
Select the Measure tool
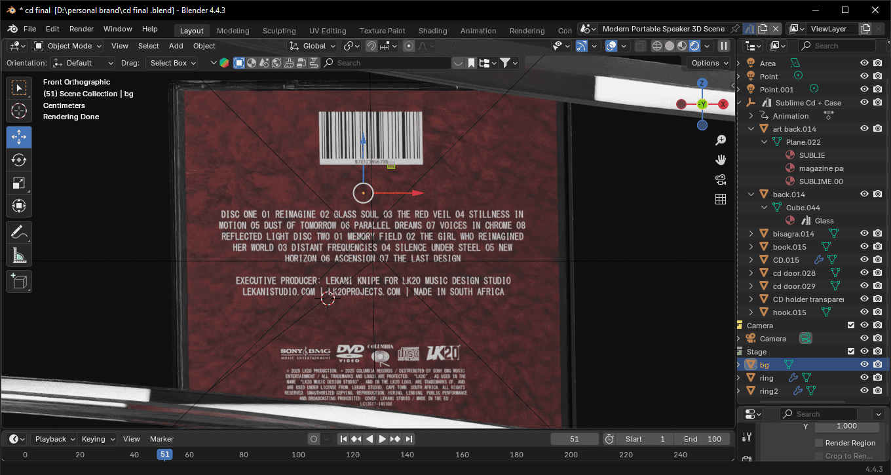19,255
